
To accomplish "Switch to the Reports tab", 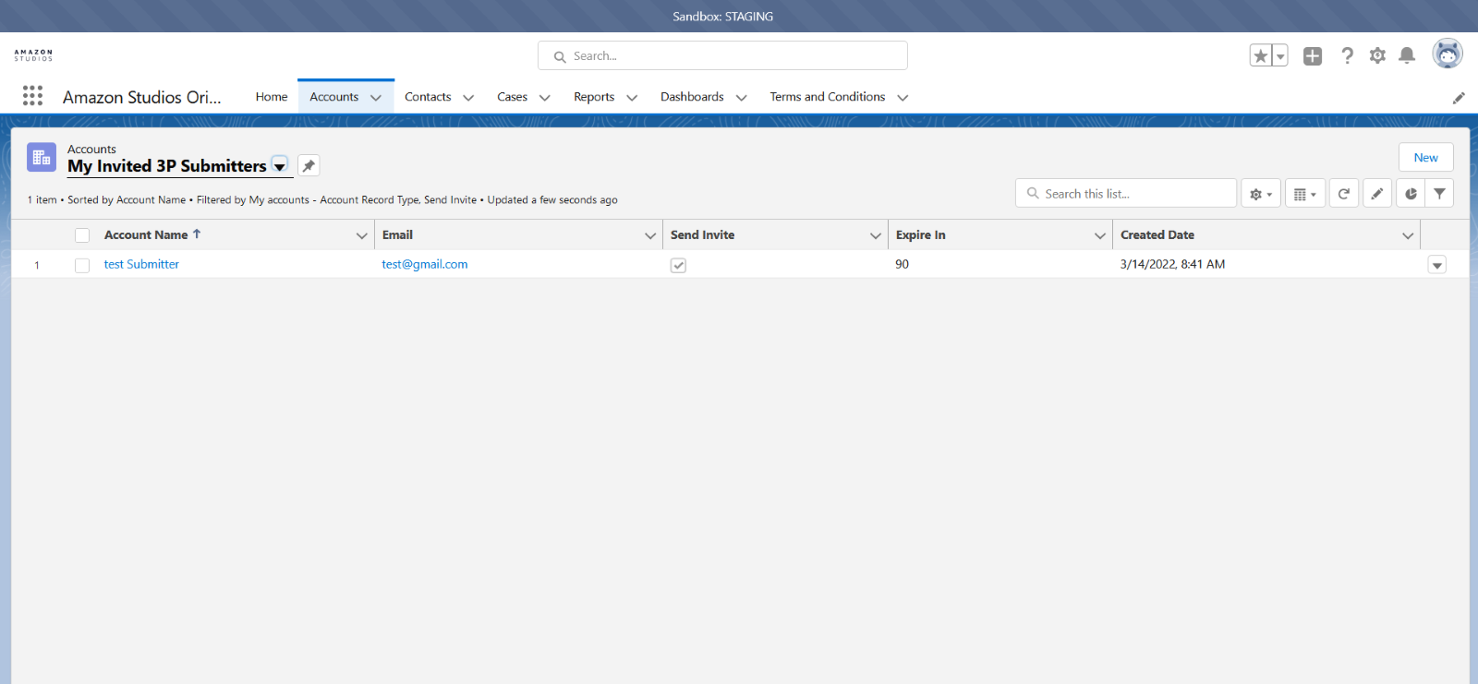I will 594,97.
